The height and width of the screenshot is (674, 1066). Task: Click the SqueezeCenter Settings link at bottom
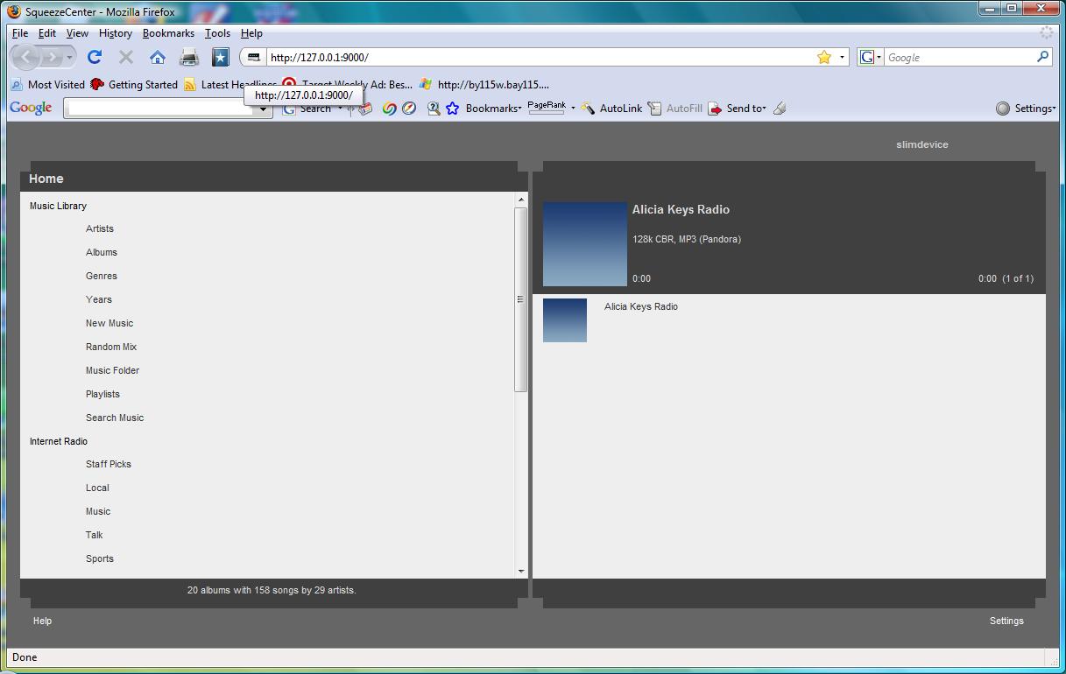1006,621
